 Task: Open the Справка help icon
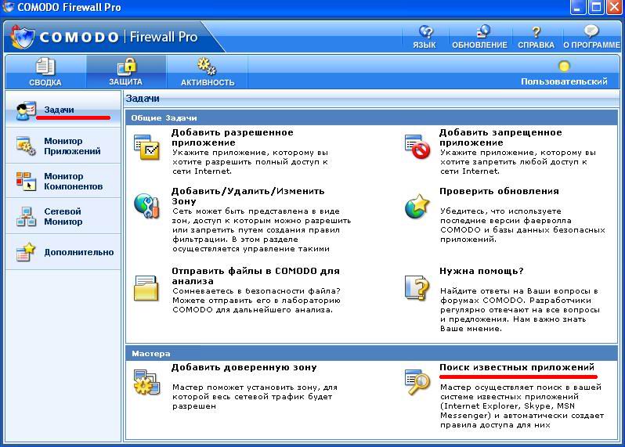click(x=536, y=32)
